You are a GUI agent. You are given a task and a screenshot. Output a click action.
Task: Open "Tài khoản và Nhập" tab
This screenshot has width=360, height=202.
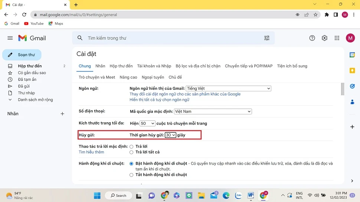(154, 66)
